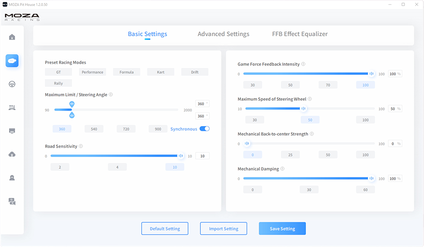Screen dimensions: 424x247
Task: Open the FFB Effect Equalizer tab
Action: [299, 34]
